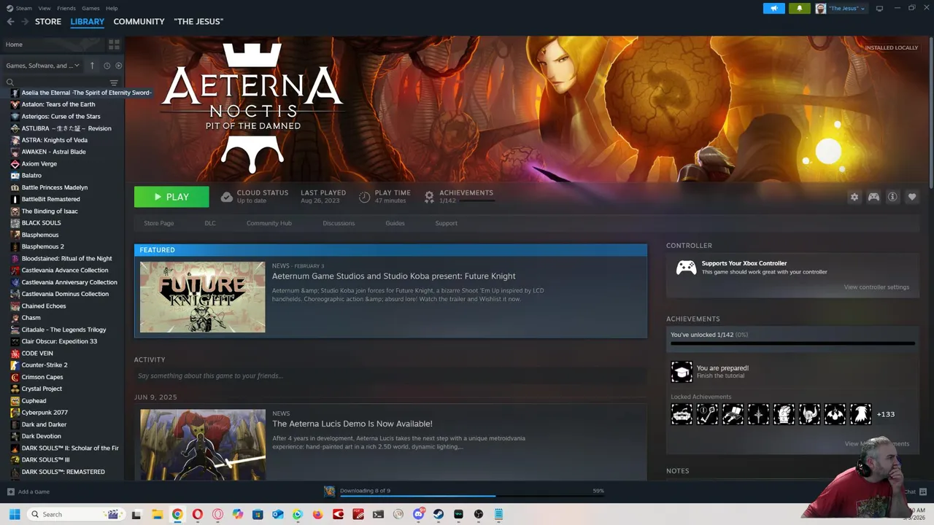934x525 pixels.
Task: Click the cloud status icon
Action: 226,197
